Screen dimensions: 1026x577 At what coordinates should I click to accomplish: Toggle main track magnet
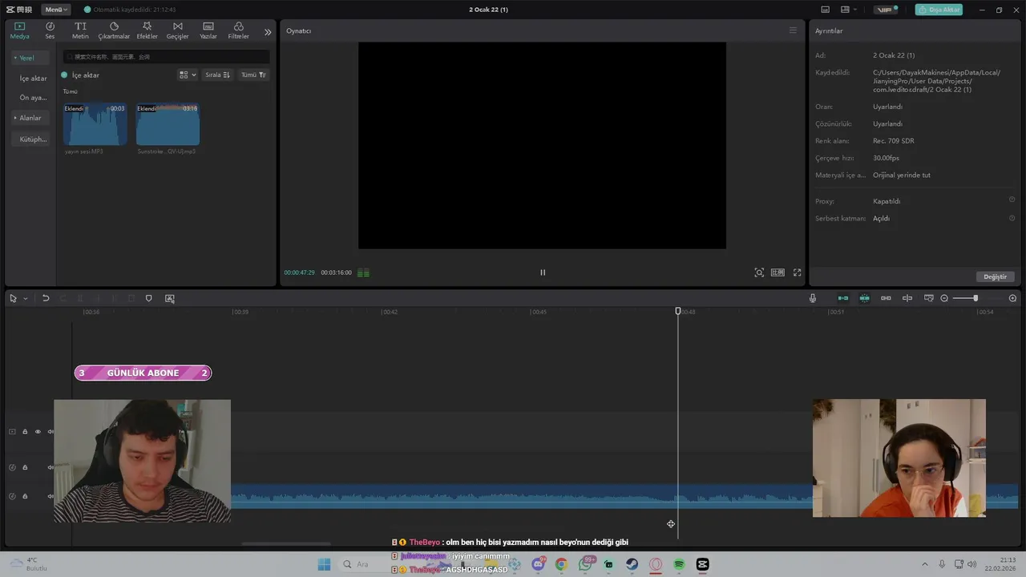[x=843, y=298]
